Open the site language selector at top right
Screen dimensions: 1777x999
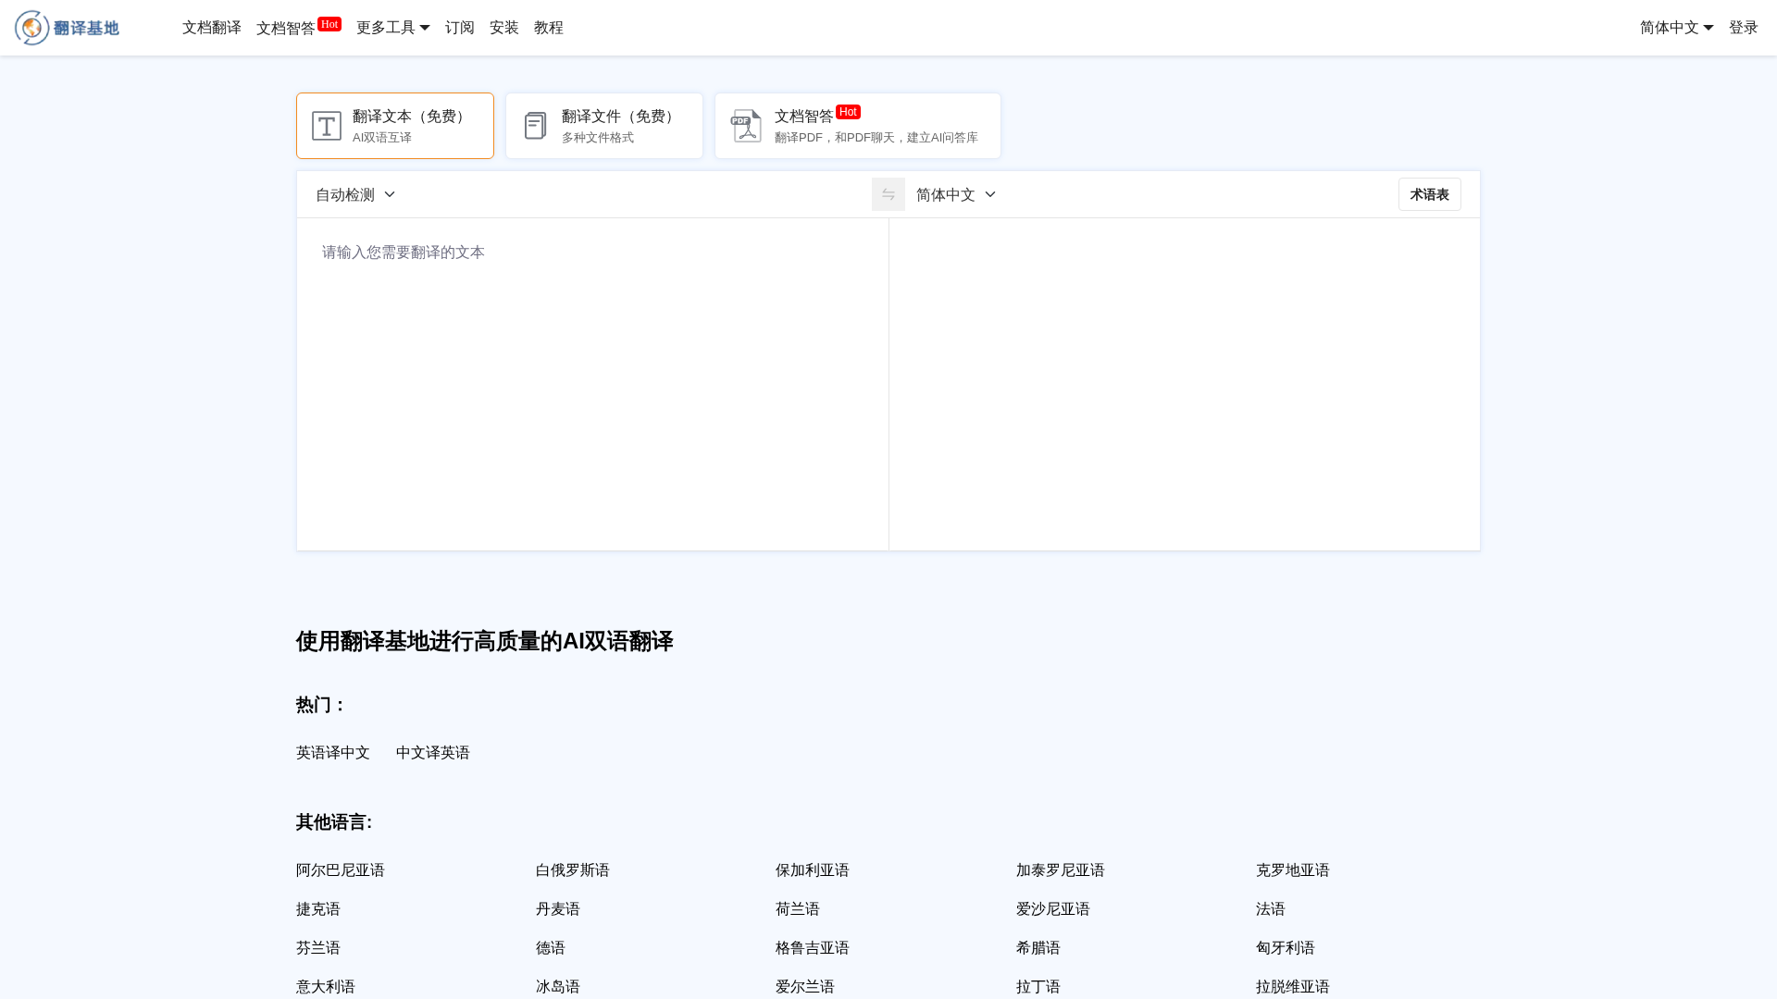tap(1676, 28)
